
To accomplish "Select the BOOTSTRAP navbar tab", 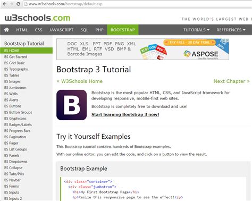I will coord(123,30).
